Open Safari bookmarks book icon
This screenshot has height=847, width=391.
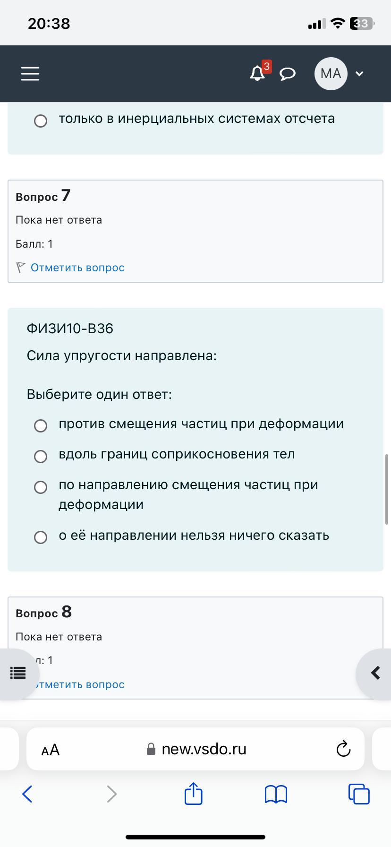click(276, 794)
